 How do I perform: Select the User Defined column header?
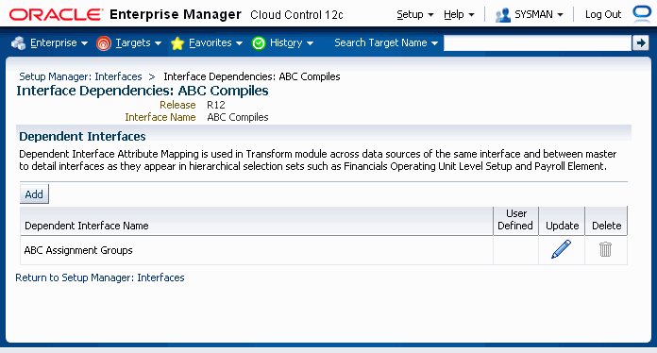pos(515,220)
